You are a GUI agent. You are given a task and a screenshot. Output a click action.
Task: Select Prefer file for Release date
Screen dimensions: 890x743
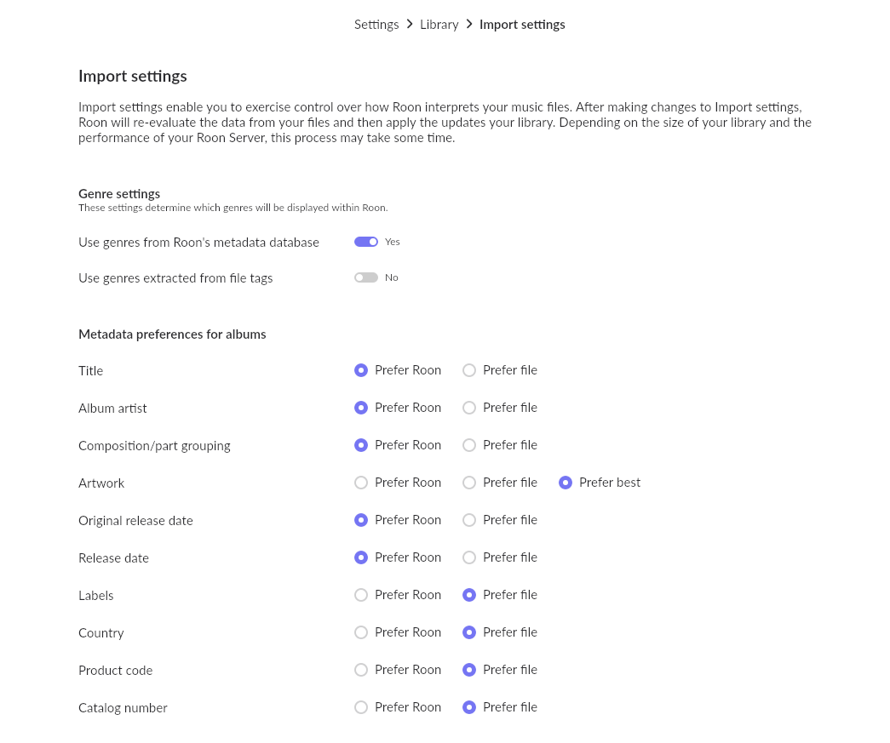click(x=469, y=557)
